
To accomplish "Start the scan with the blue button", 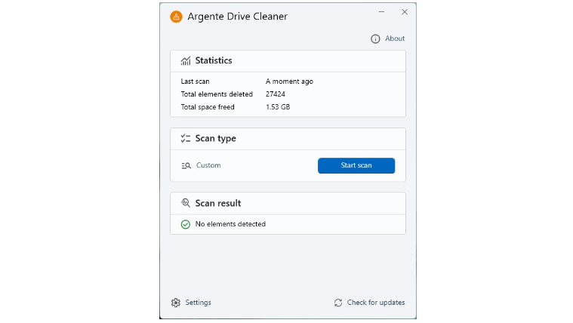I will tap(356, 165).
